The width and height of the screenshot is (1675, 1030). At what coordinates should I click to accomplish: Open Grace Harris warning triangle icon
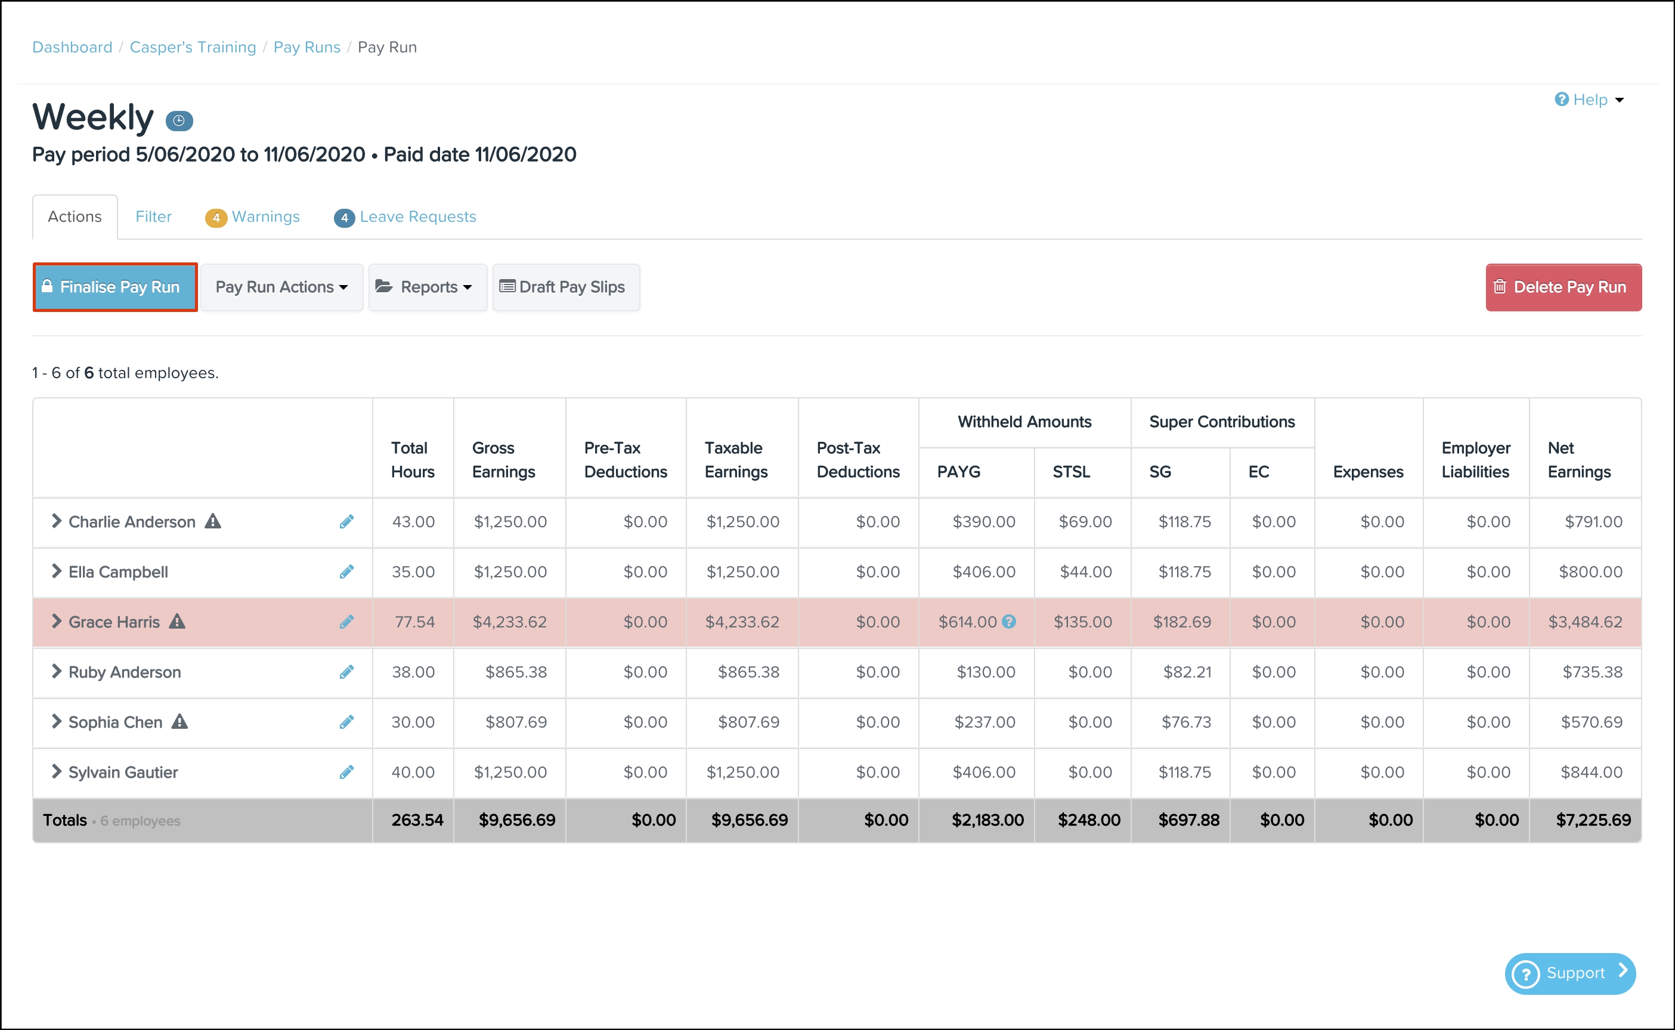pos(177,621)
